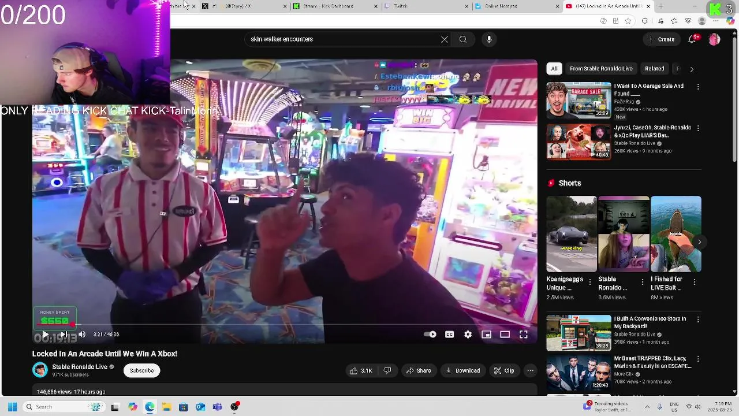Open Garage Sale video thumbnail

click(578, 101)
